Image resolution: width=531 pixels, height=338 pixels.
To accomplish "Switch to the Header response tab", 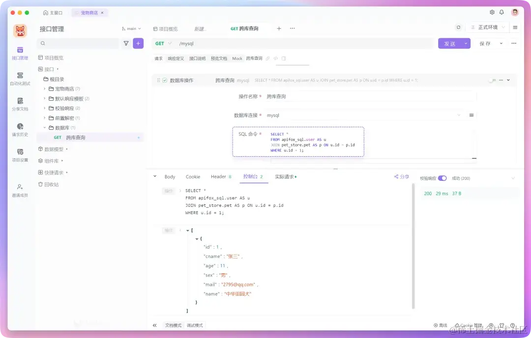I will [x=221, y=176].
